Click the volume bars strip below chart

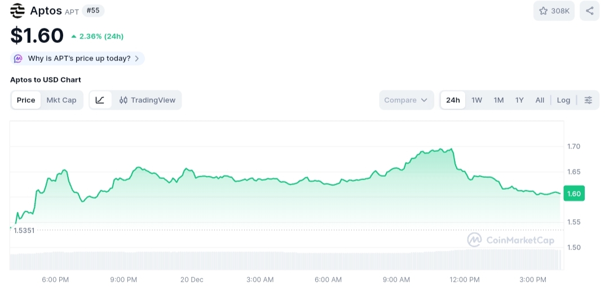click(285, 260)
